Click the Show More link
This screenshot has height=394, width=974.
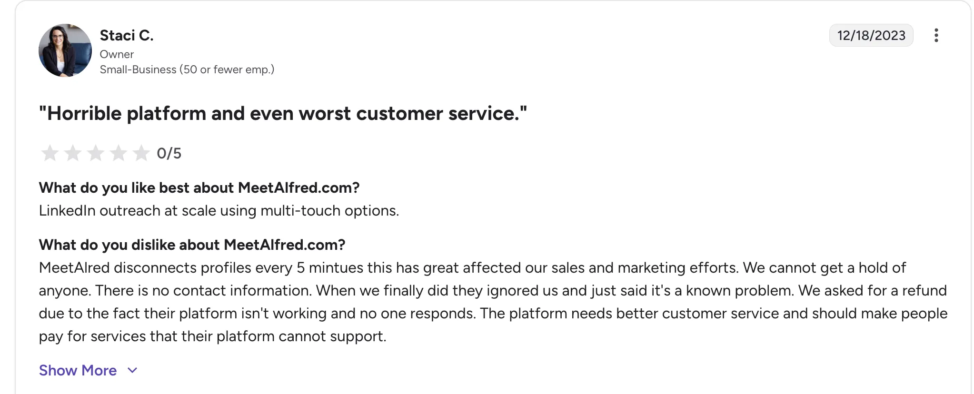tap(78, 370)
